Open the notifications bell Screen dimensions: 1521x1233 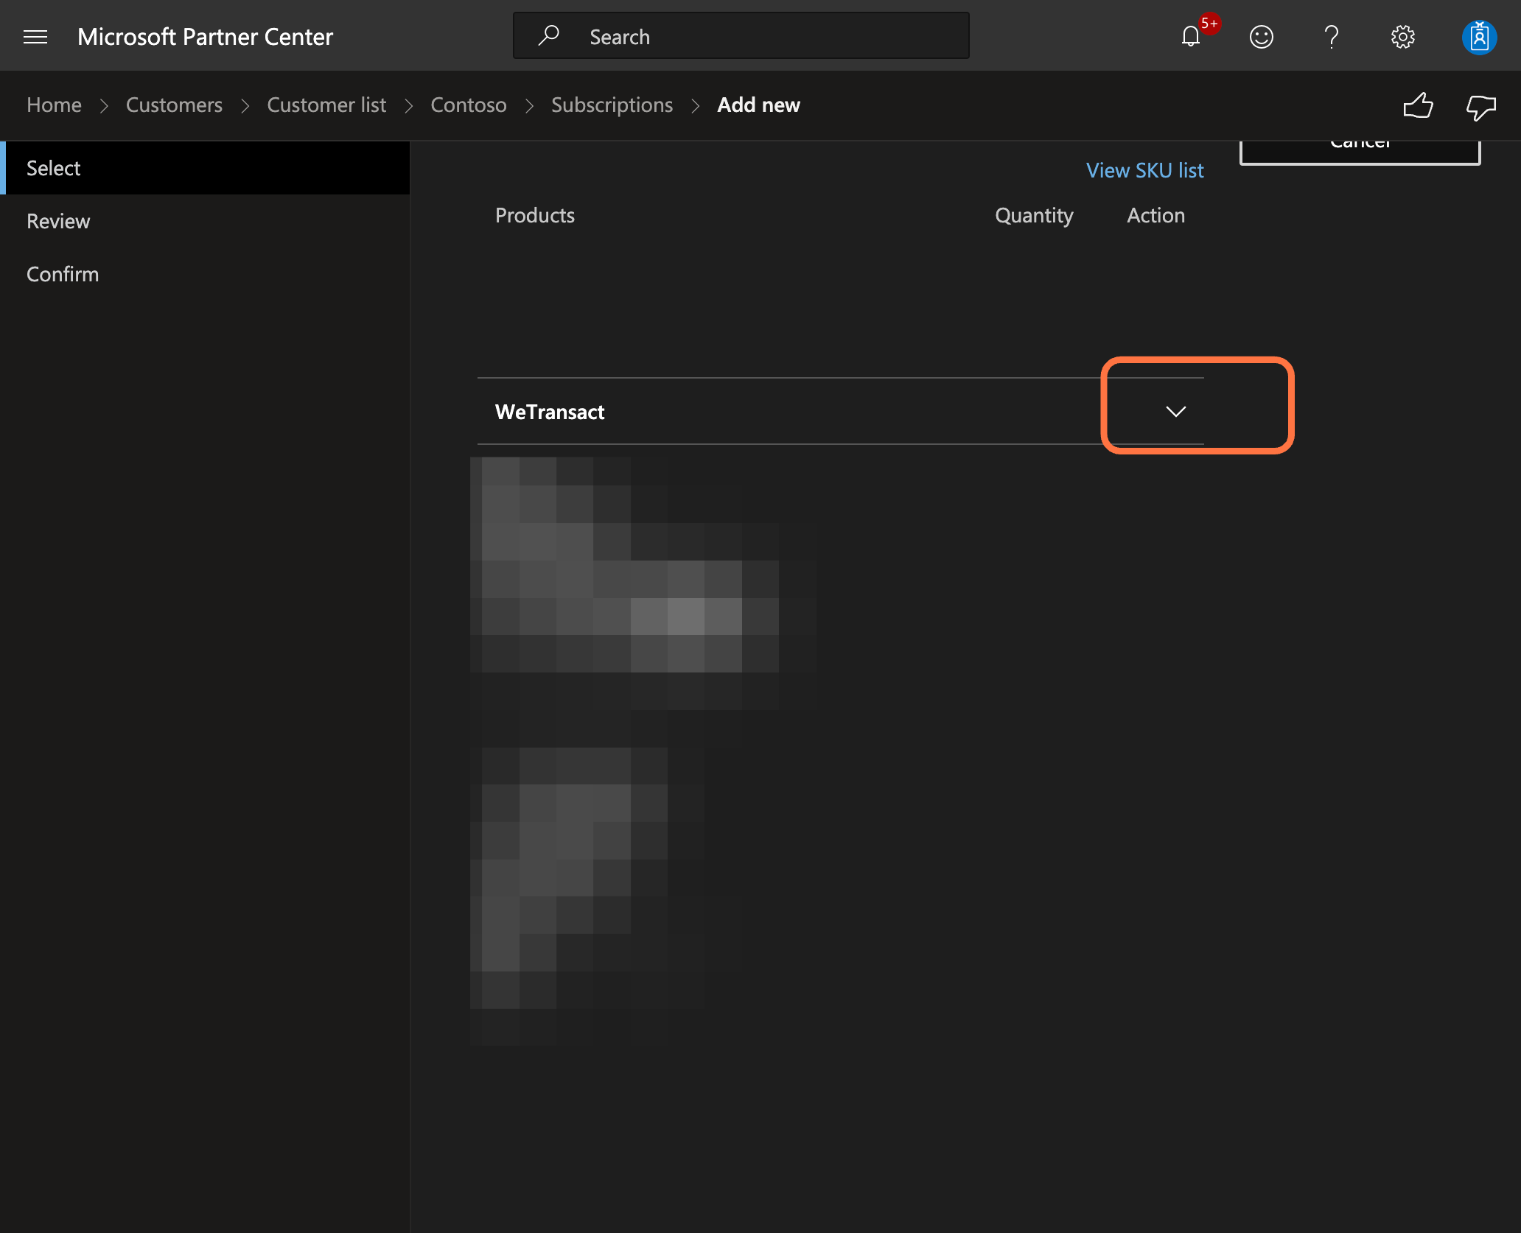click(x=1191, y=36)
